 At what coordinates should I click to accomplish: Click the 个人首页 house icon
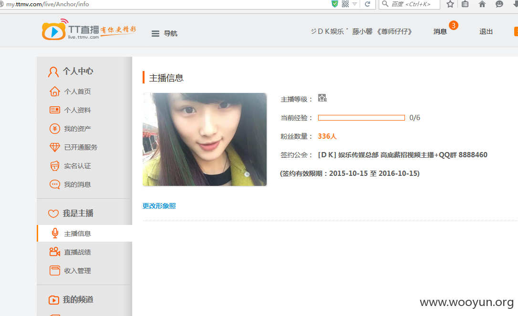[x=54, y=92]
